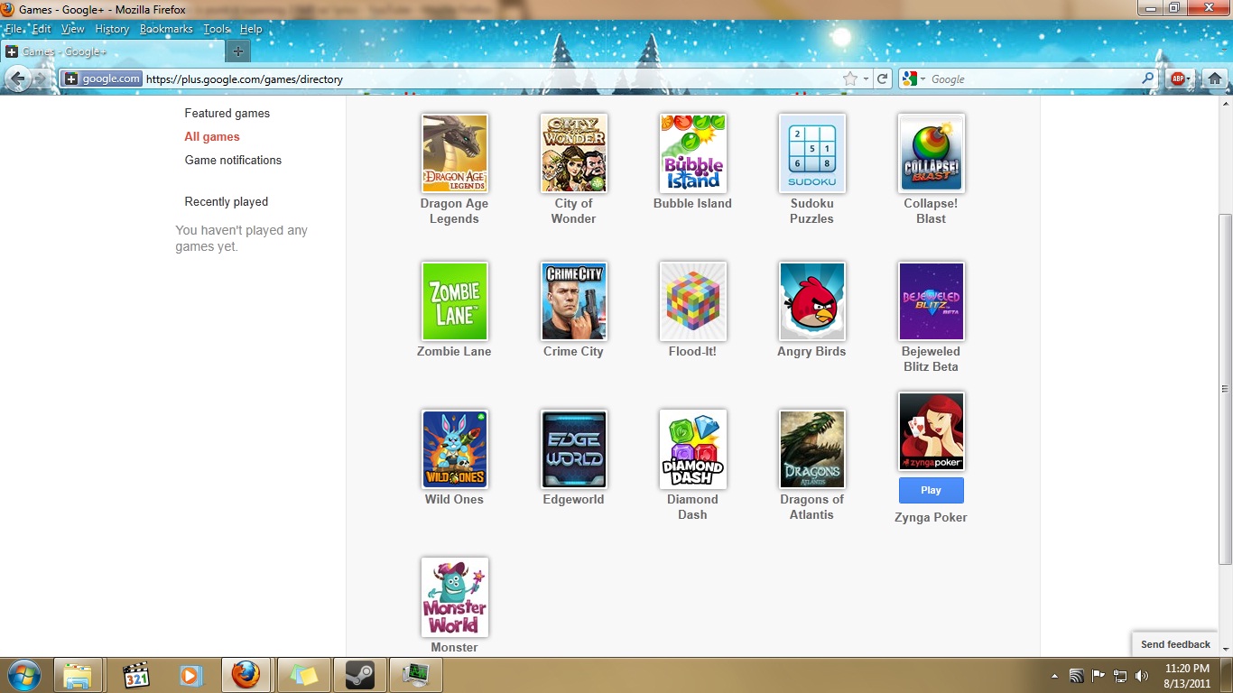Click the Wild Ones title link

[x=454, y=499]
